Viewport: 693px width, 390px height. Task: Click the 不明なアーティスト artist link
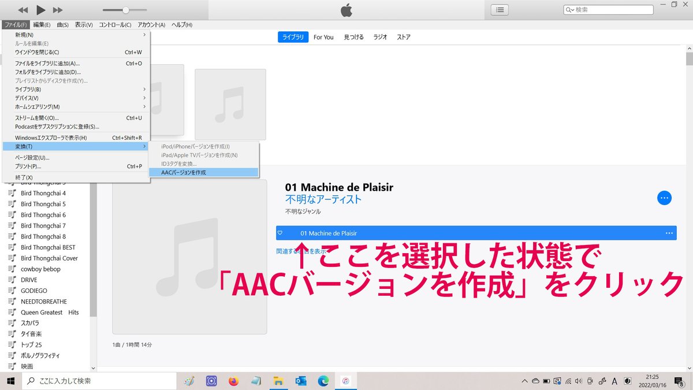click(323, 199)
